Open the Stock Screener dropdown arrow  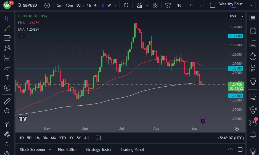click(x=50, y=149)
